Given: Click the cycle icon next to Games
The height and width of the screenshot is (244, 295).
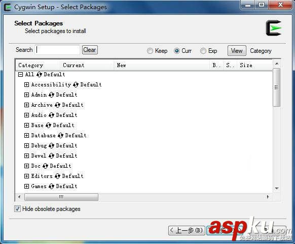Looking at the screenshot, I should coord(51,187).
